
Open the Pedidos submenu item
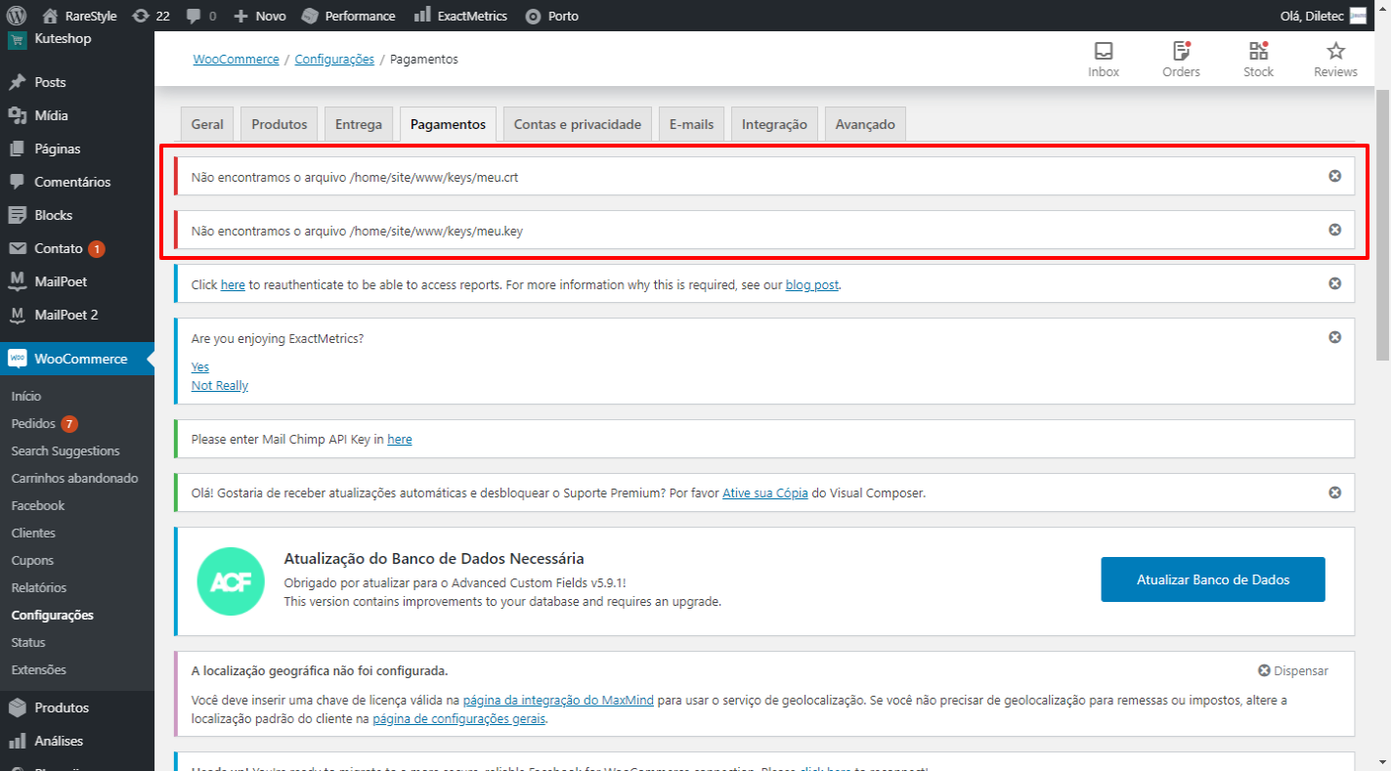pyautogui.click(x=33, y=424)
